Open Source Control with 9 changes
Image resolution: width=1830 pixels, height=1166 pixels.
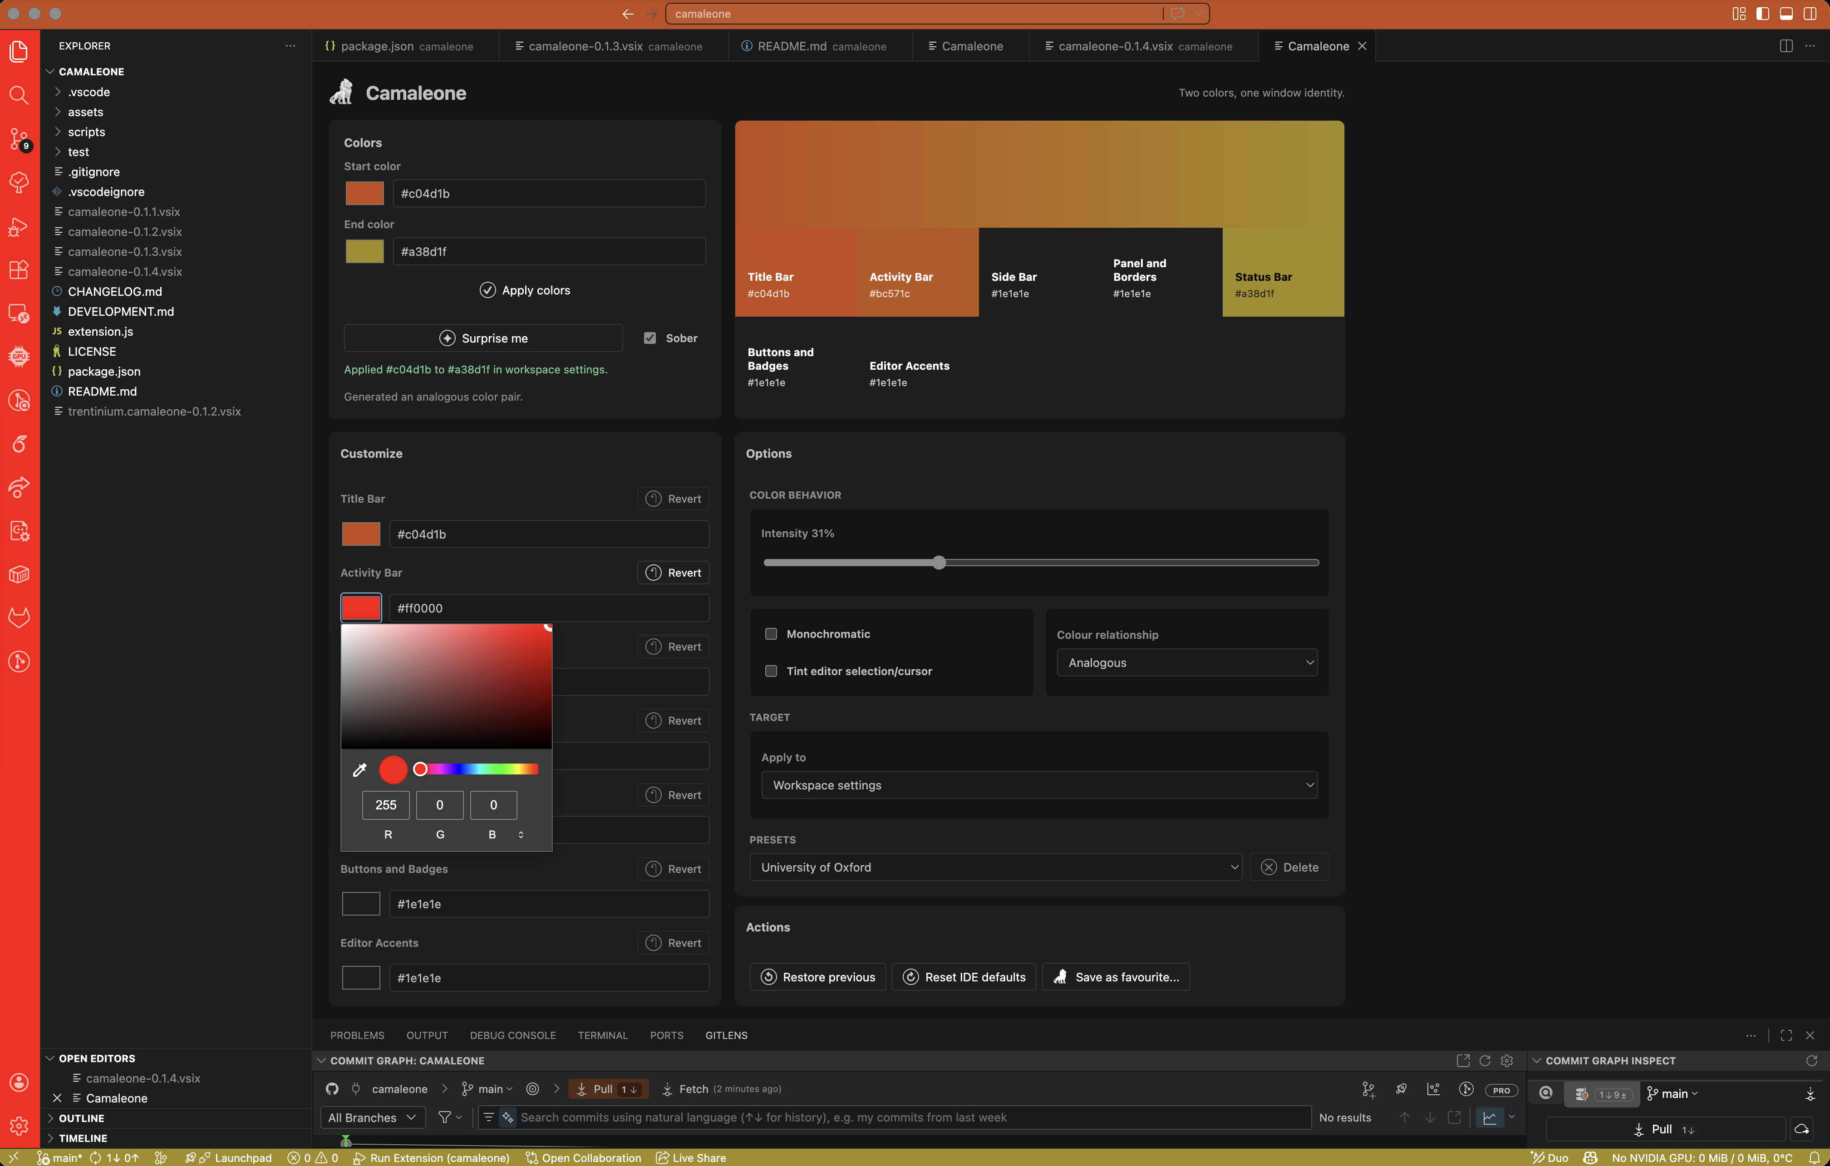click(x=19, y=139)
